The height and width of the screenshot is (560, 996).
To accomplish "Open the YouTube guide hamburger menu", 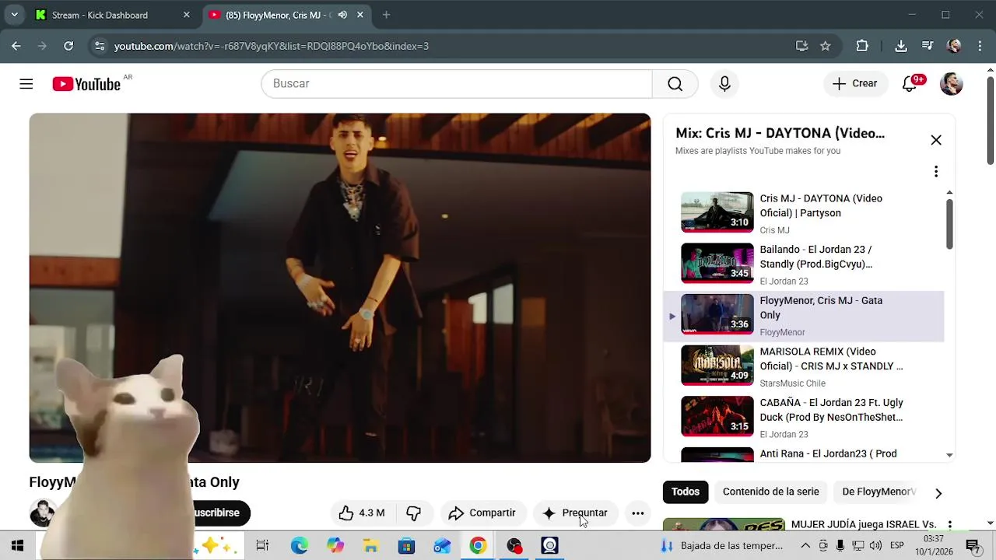I will [x=26, y=84].
